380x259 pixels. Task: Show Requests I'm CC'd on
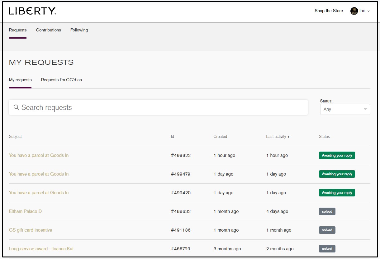pyautogui.click(x=61, y=80)
